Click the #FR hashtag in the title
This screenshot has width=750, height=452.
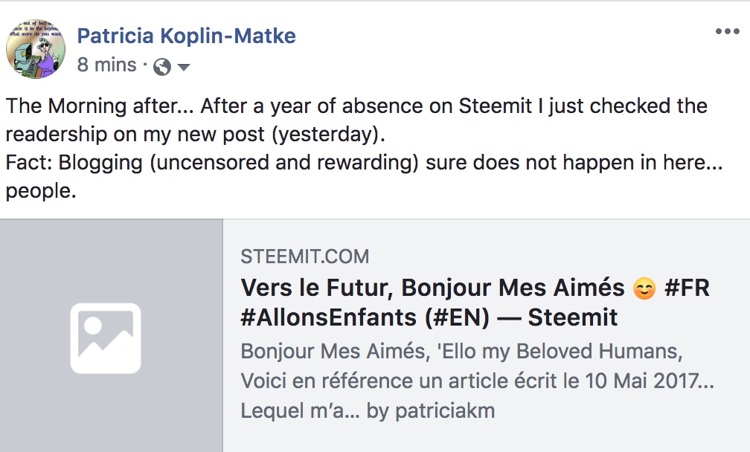tap(687, 288)
